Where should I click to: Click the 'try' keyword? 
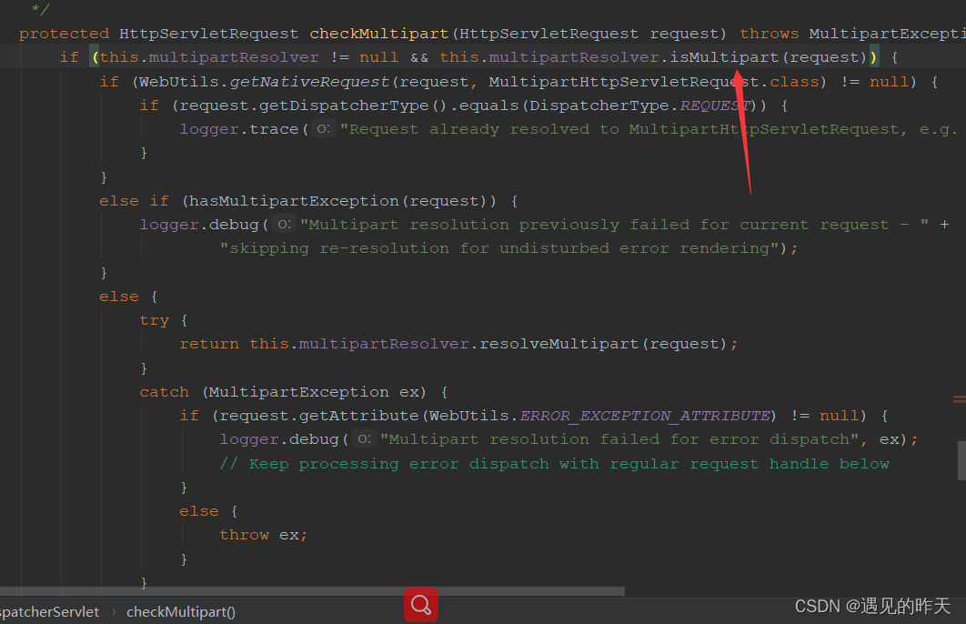(154, 320)
